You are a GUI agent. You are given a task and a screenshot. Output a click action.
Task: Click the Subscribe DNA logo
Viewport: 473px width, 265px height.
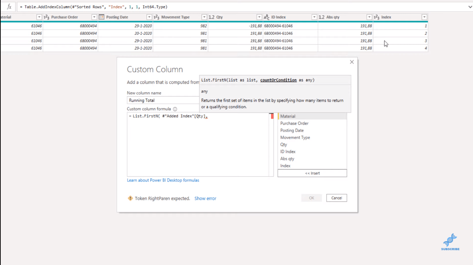tap(450, 242)
